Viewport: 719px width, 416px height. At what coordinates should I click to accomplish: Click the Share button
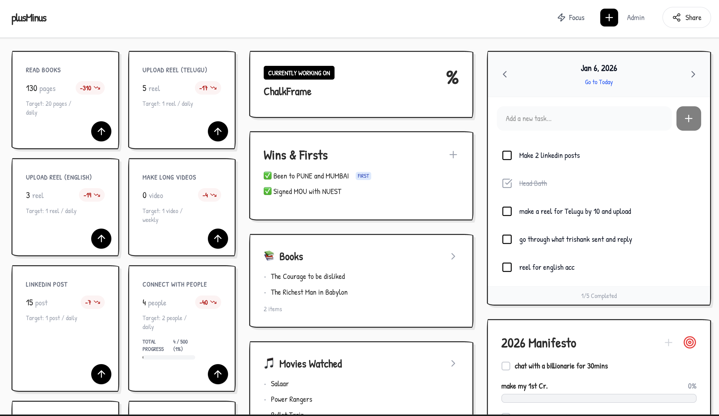[686, 18]
